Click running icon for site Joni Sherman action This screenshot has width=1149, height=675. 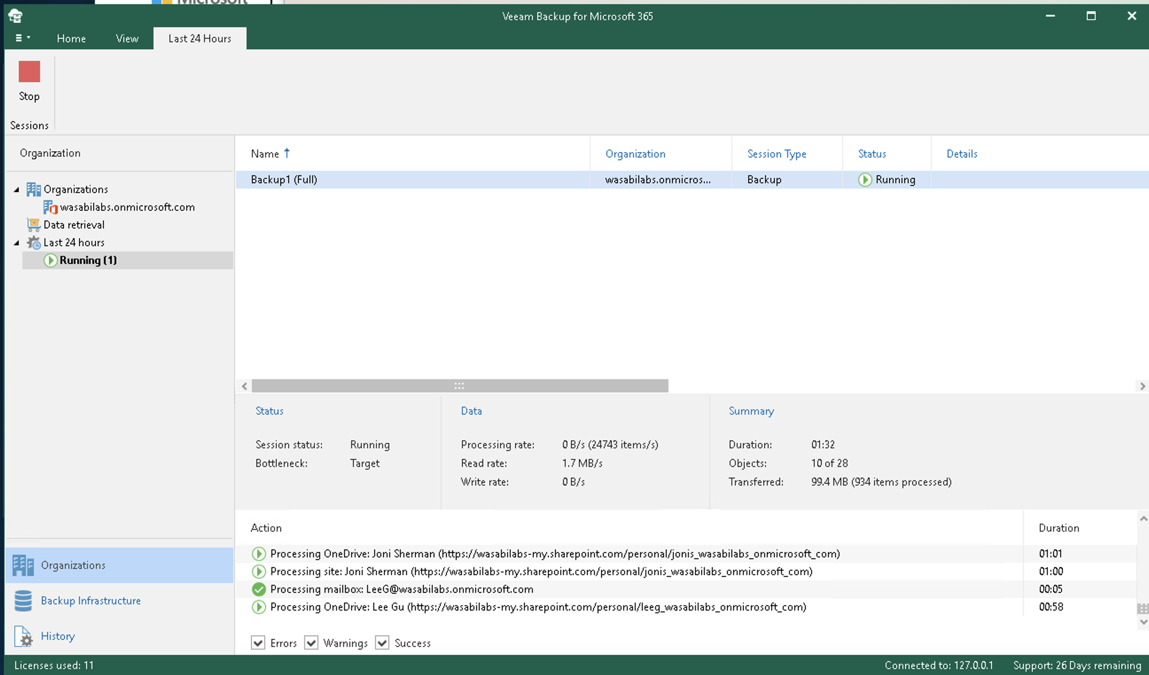(x=258, y=572)
